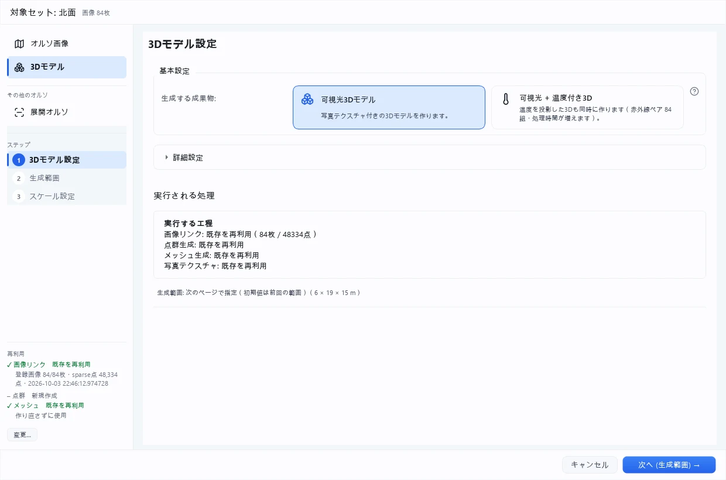Screen dimensions: 726x480
Task: Click the scan-frame icon beside 展開オルソ
Action: click(19, 112)
